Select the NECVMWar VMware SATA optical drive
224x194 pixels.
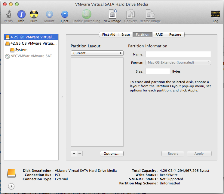coord(31,56)
